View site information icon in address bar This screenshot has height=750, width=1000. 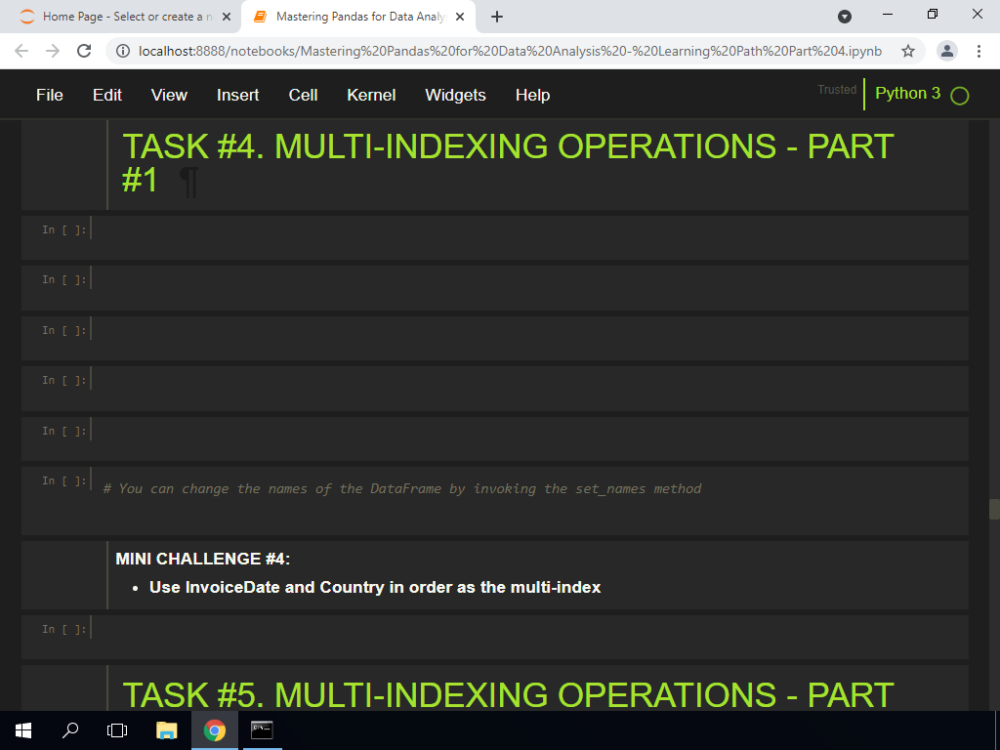(123, 51)
